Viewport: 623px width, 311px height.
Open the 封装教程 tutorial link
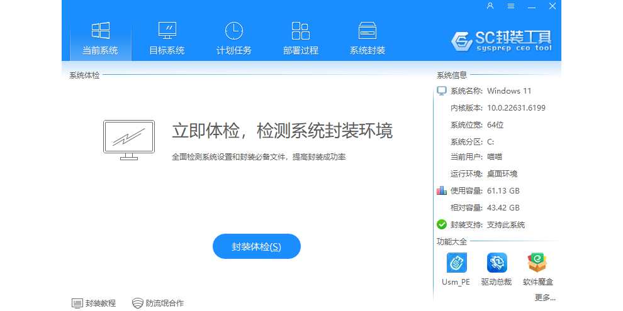(x=94, y=303)
